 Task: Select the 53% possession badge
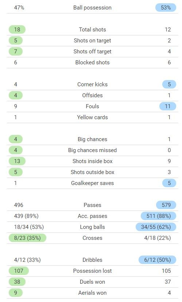(x=166, y=8)
